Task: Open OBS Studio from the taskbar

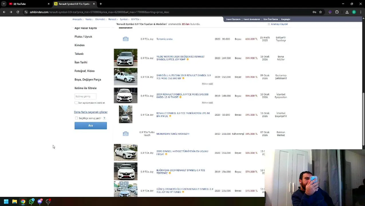Action: (48, 201)
